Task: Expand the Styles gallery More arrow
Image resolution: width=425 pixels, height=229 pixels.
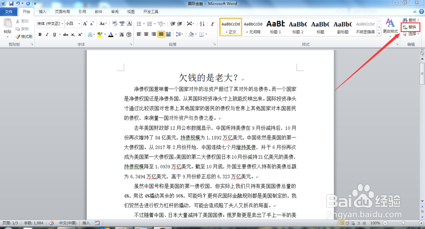Action: [x=379, y=33]
